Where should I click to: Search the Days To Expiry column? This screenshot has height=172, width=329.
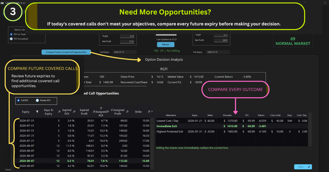tap(60, 112)
